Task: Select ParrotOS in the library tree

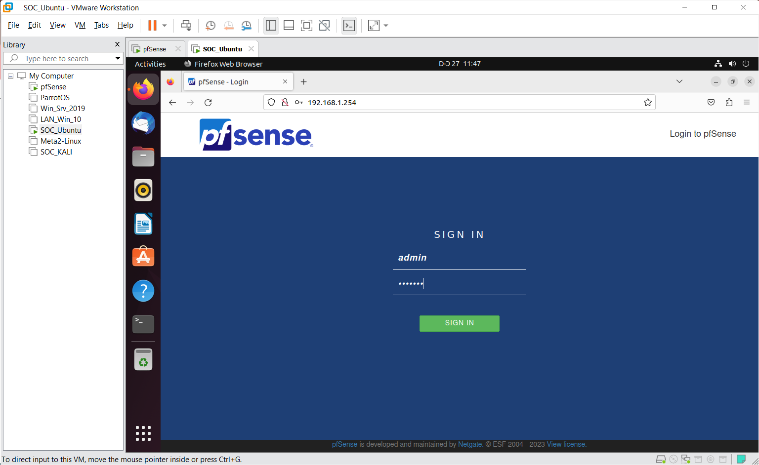Action: tap(55, 98)
